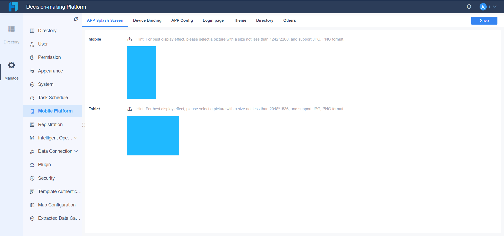The height and width of the screenshot is (236, 504).
Task: Open the account dropdown next to the avatar
Action: click(496, 7)
